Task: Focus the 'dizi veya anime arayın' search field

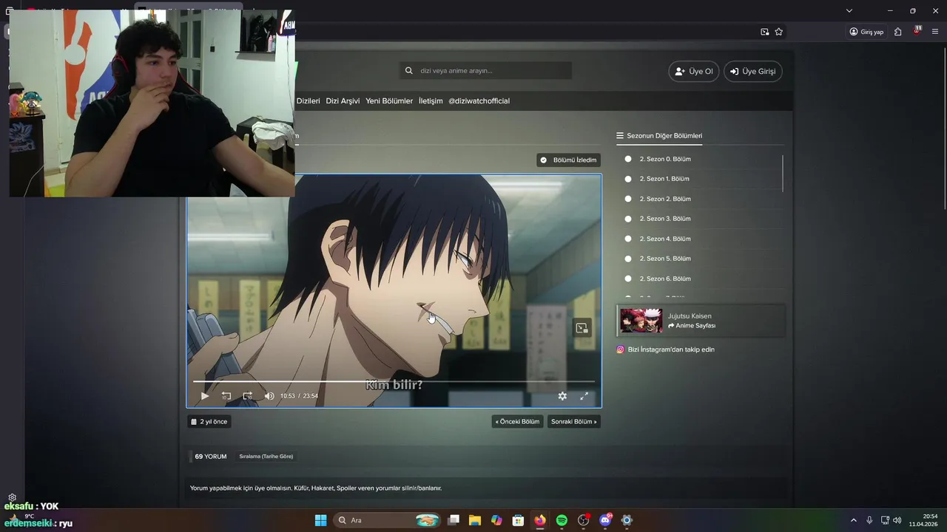Action: click(x=486, y=71)
